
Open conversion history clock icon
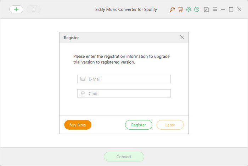click(x=197, y=10)
